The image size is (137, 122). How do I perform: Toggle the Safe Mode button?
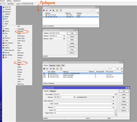tap(10, 4)
